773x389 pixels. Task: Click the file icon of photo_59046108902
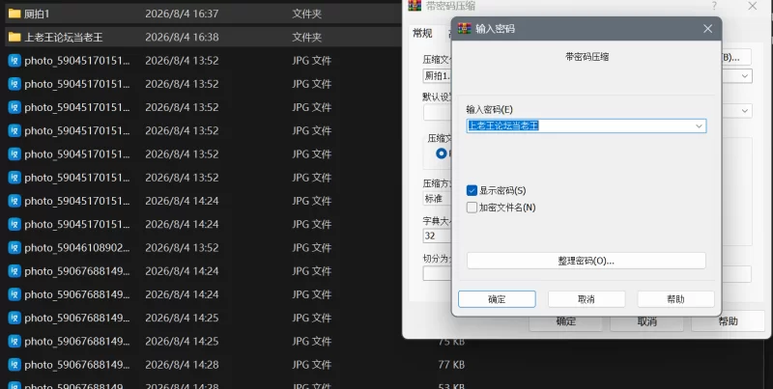[14, 248]
